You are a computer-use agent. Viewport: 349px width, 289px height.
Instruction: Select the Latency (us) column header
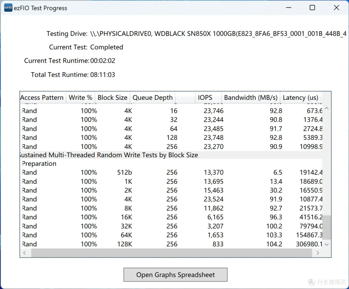[300, 97]
